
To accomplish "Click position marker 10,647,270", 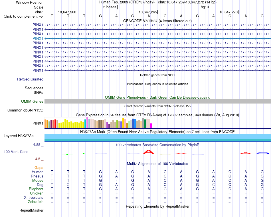I will coord(228,12).
